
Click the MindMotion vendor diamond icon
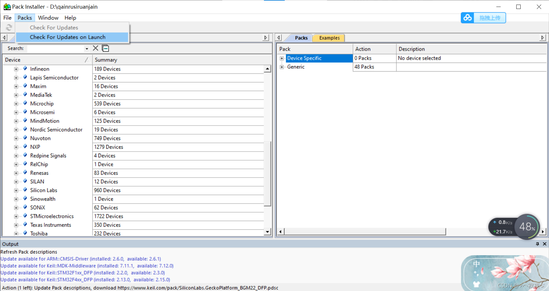(x=25, y=120)
